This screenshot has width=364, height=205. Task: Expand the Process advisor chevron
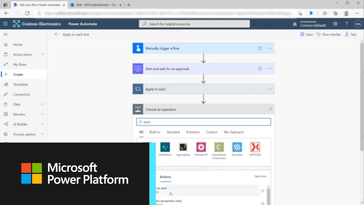pos(42,134)
